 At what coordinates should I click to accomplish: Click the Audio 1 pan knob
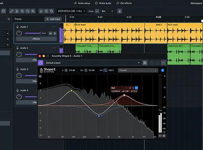19,33
